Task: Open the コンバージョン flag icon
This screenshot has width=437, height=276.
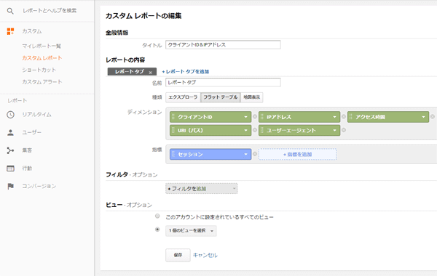Action: (10, 186)
